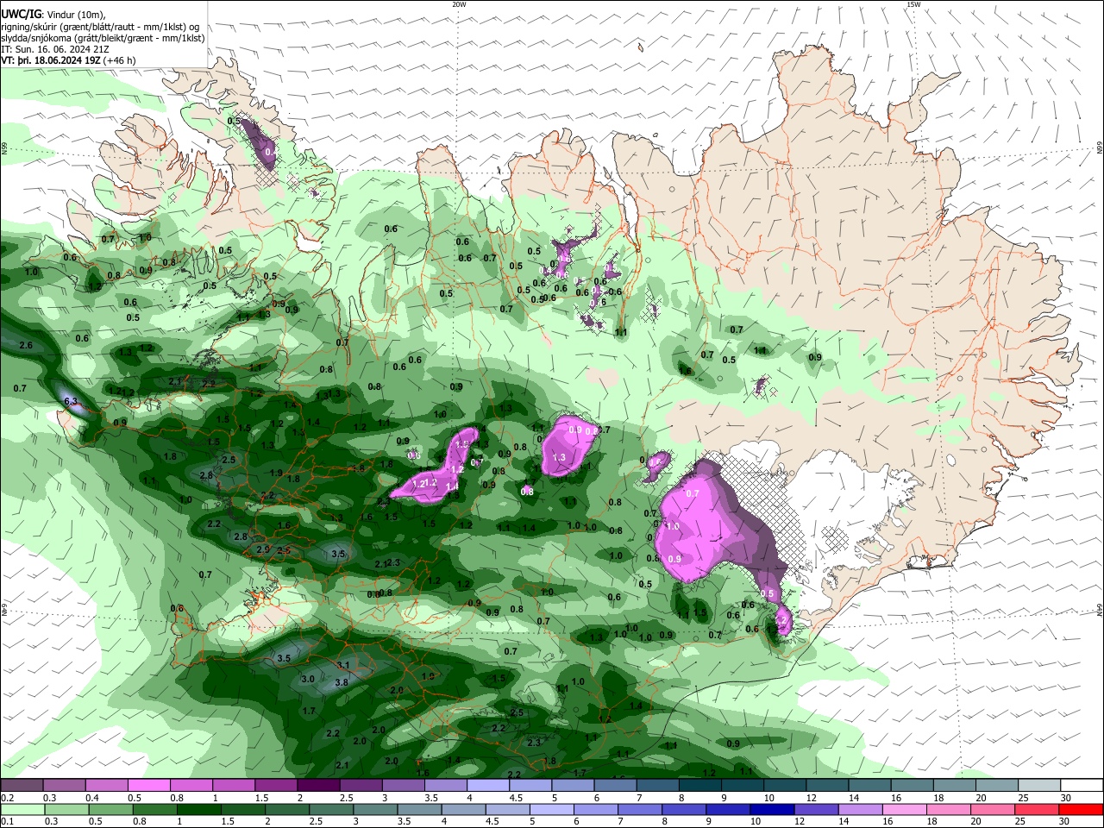Image resolution: width=1104 pixels, height=828 pixels.
Task: Click the 0.2–0.3 dark mauve snow legend swatch
Action: point(22,786)
